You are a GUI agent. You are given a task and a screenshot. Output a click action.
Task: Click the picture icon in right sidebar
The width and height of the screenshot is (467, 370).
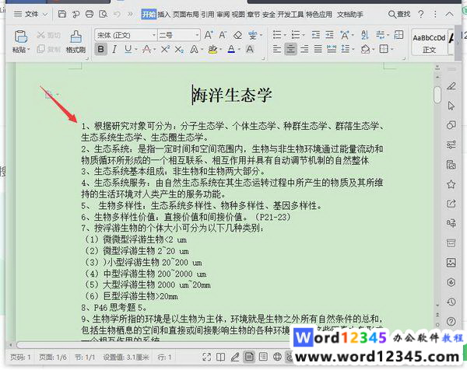[x=451, y=262]
